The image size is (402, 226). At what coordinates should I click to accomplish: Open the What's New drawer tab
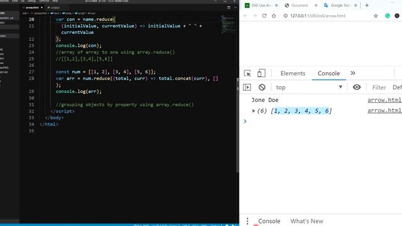point(307,221)
